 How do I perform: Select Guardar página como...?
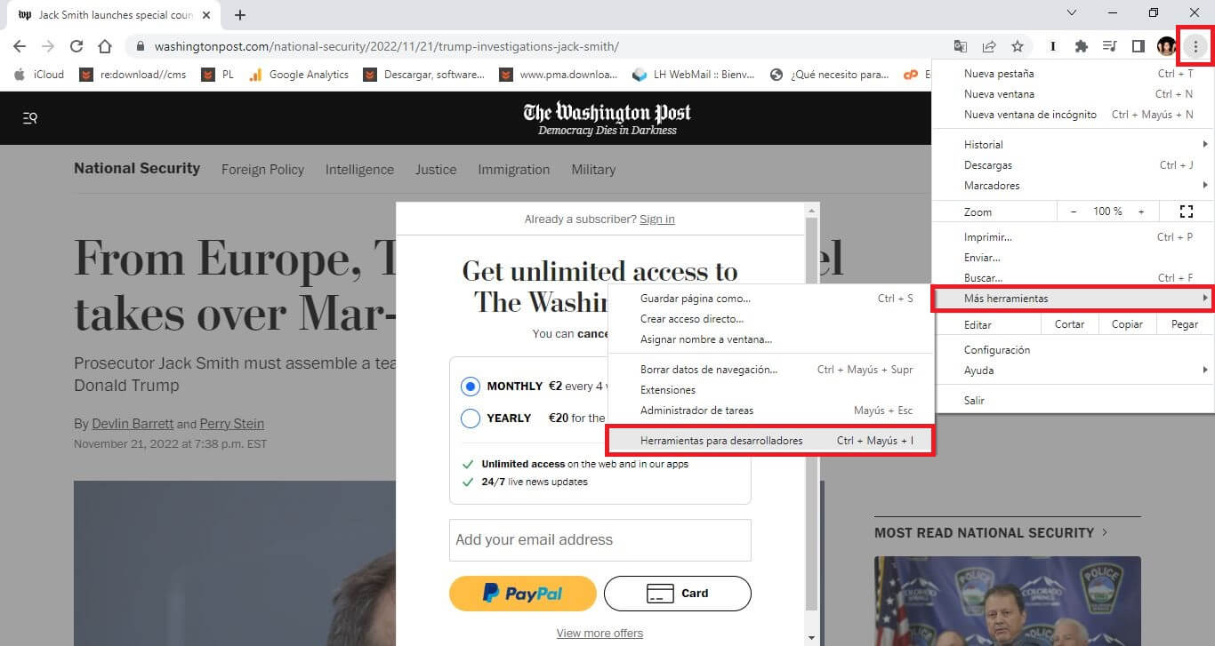pyautogui.click(x=770, y=299)
